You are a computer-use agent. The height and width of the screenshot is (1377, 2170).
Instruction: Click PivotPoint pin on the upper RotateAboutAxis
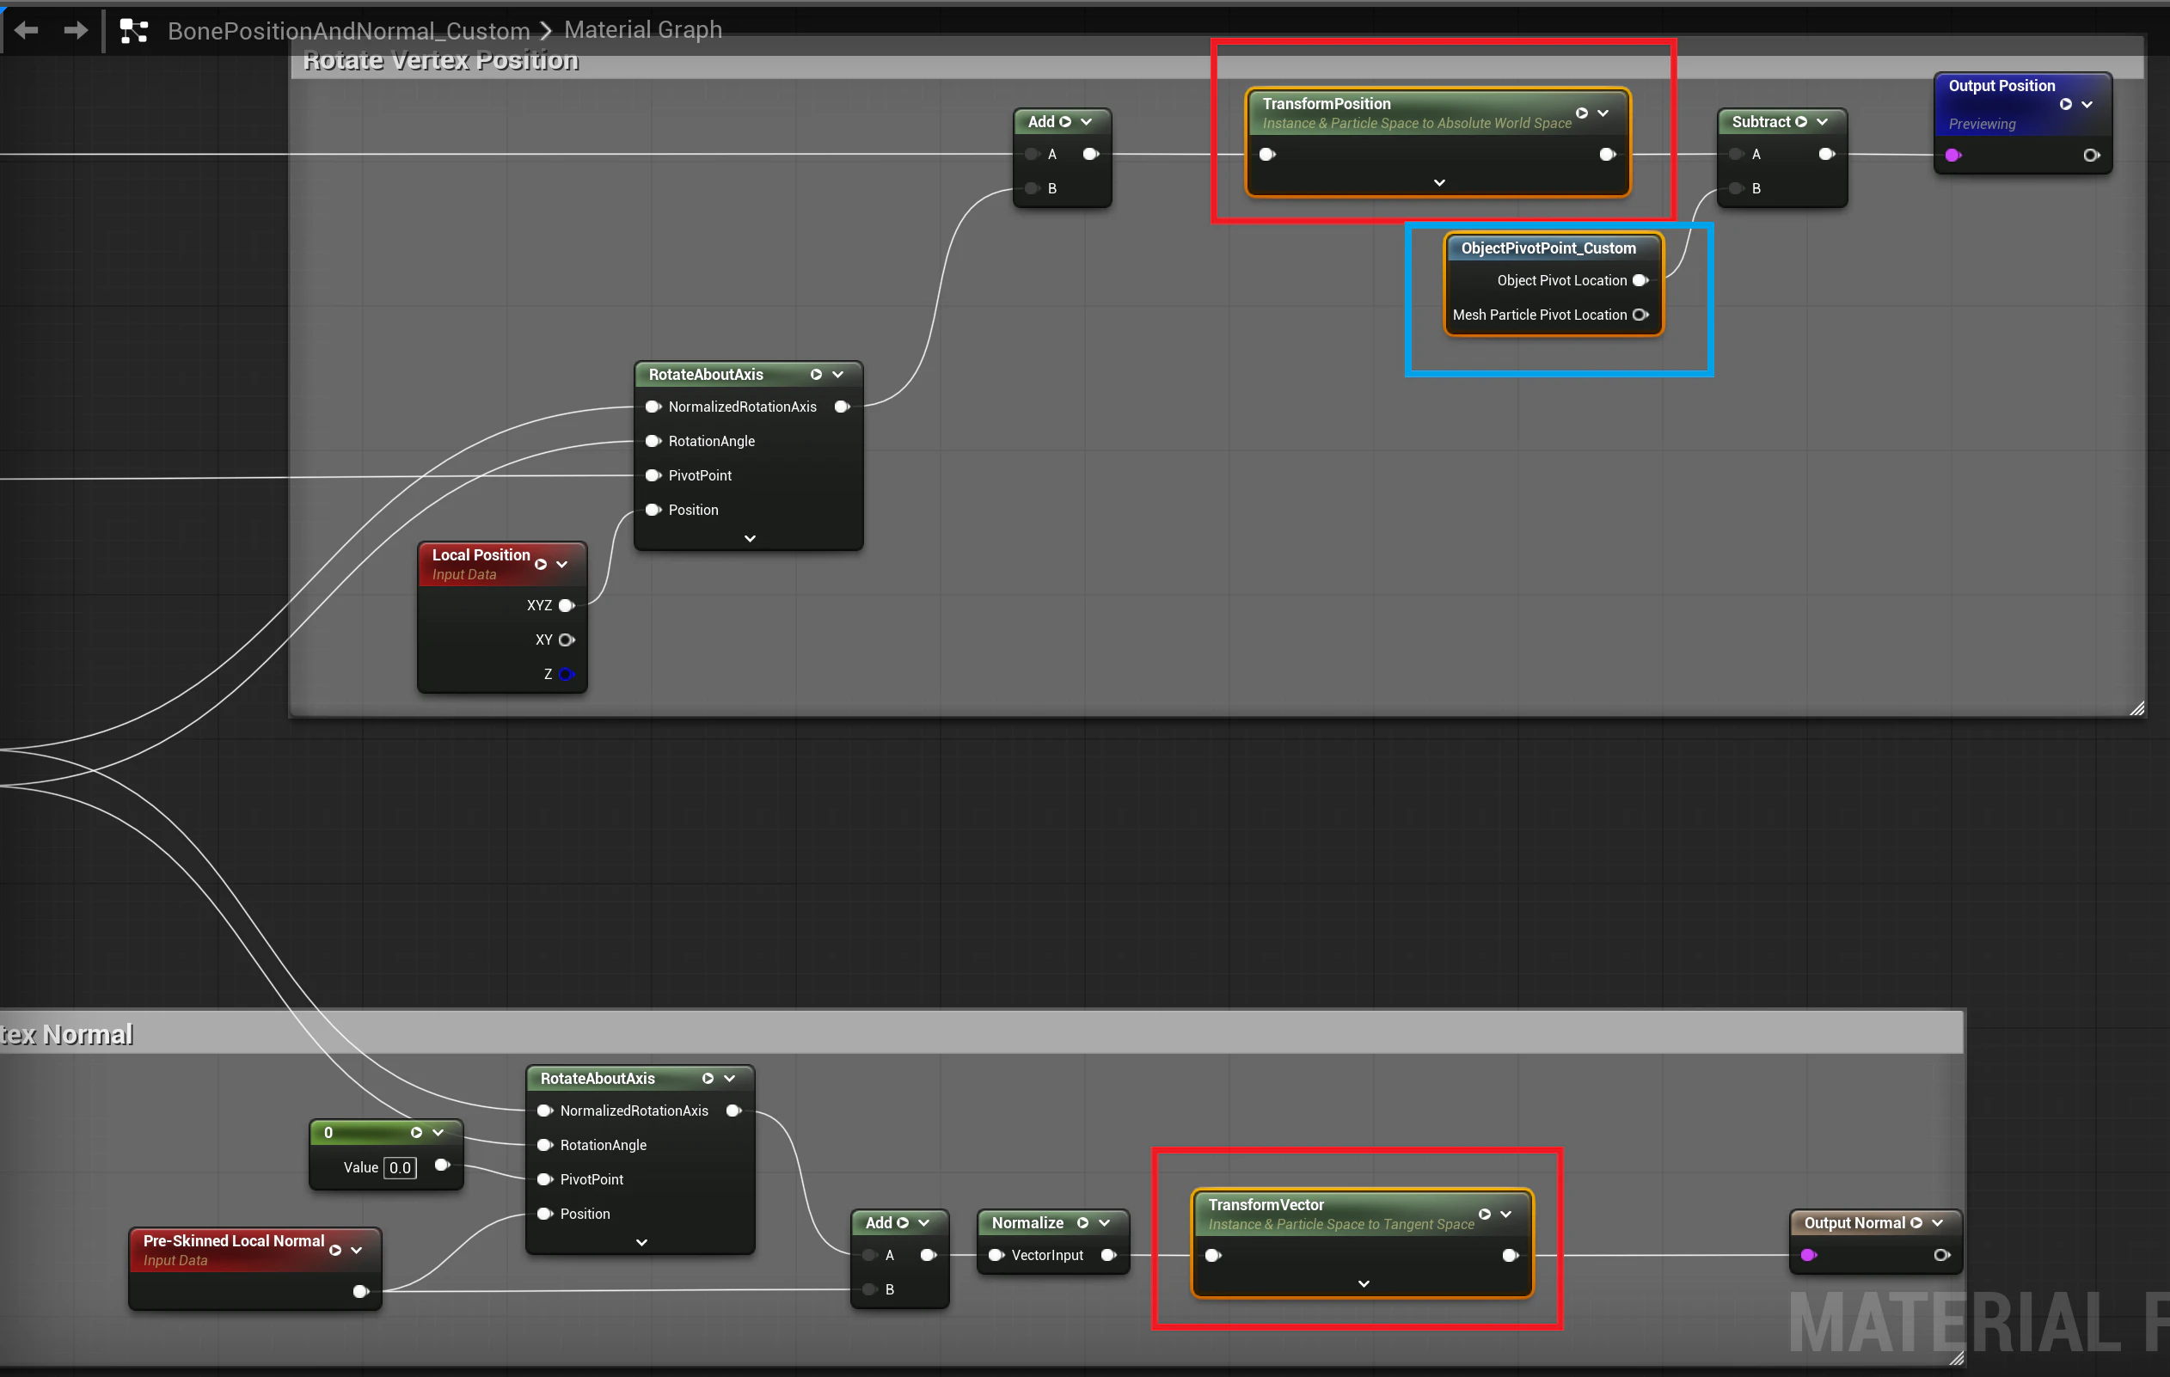click(x=653, y=475)
